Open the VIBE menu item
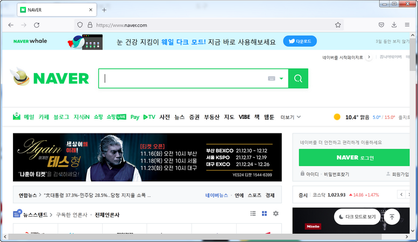 click(x=244, y=117)
